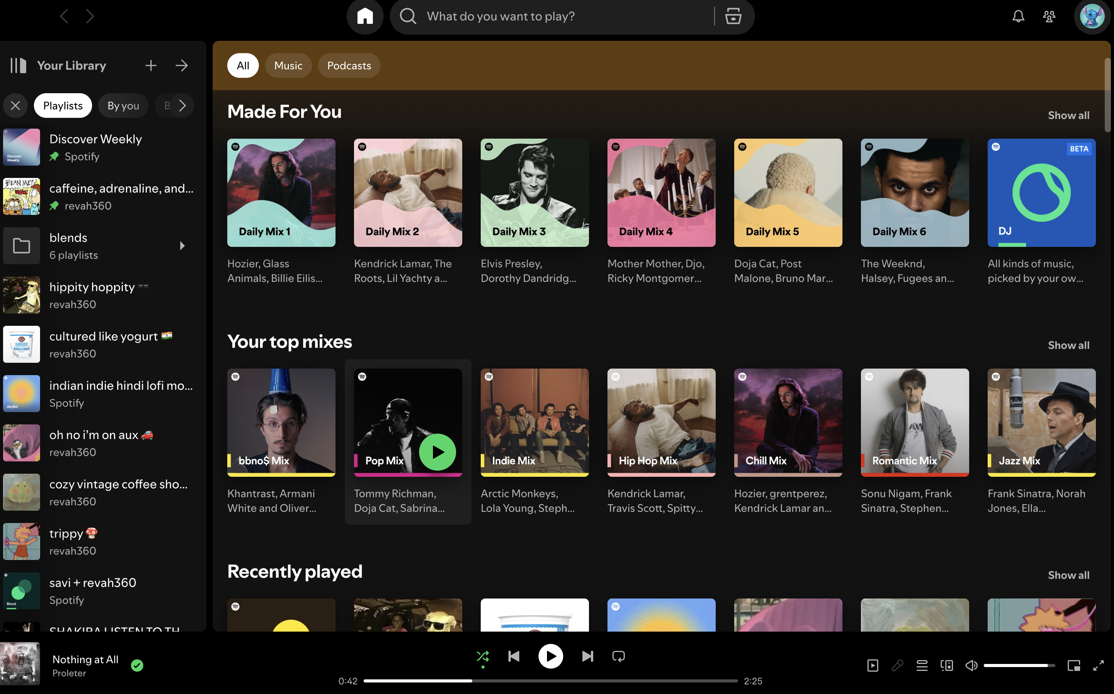Open Friend Activity icon
Screen dimensions: 1114x694
[x=1049, y=17]
